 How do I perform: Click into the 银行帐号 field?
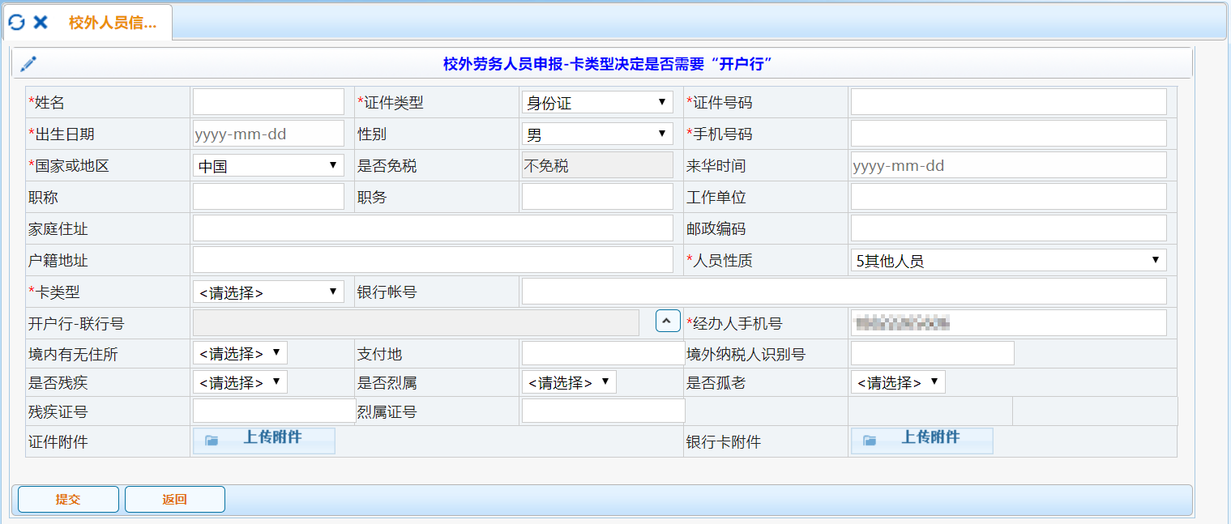coord(843,292)
